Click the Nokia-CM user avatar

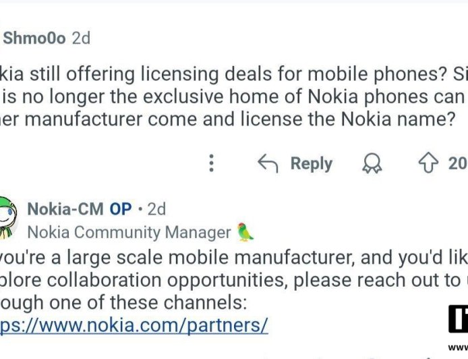[x=7, y=217]
